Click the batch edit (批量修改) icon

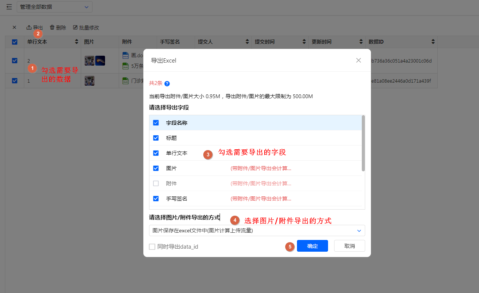[x=75, y=28]
